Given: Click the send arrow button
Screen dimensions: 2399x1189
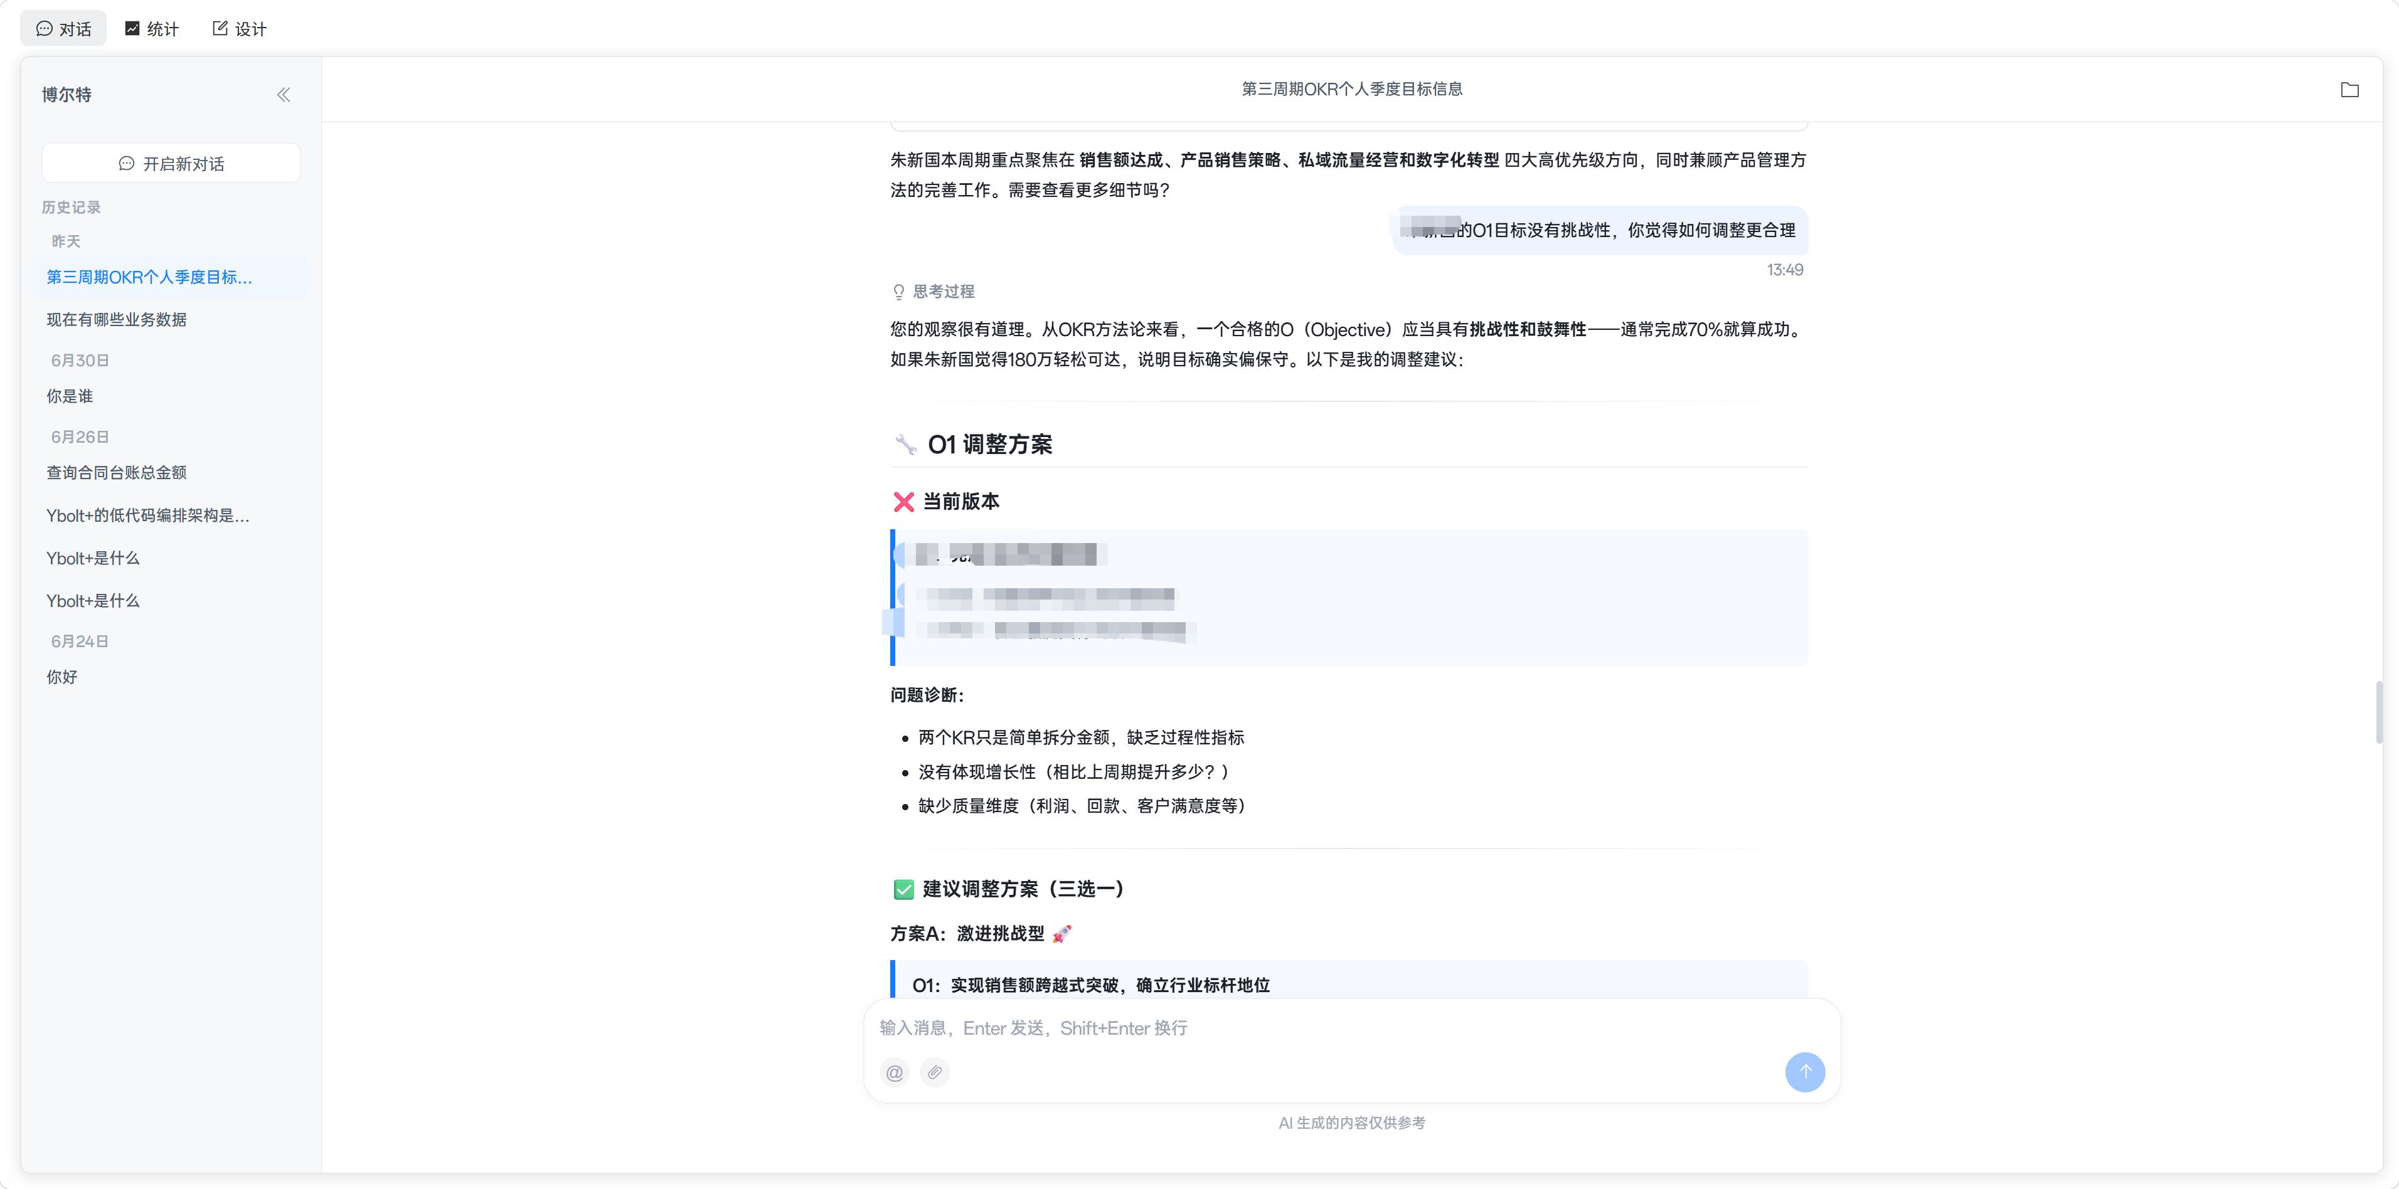Looking at the screenshot, I should pos(1804,1072).
